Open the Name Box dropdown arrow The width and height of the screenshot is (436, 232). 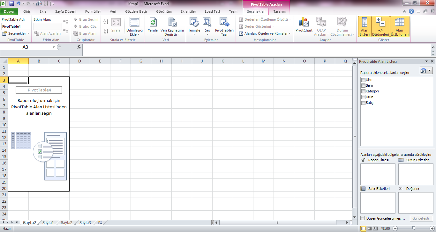click(54, 47)
